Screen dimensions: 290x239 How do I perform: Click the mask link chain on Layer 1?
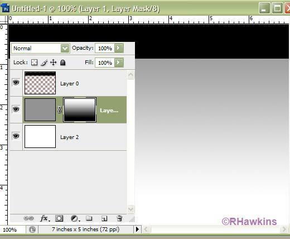point(59,109)
